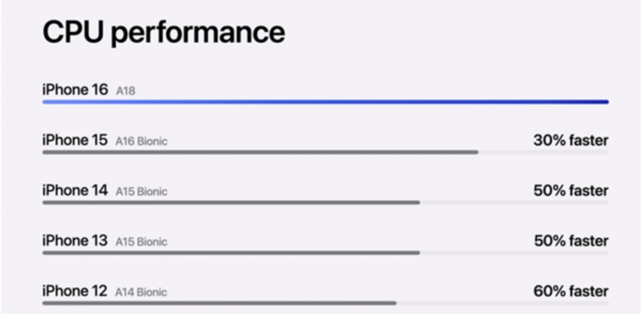The height and width of the screenshot is (314, 641).
Task: Select the iPhone 12 label
Action: click(75, 291)
